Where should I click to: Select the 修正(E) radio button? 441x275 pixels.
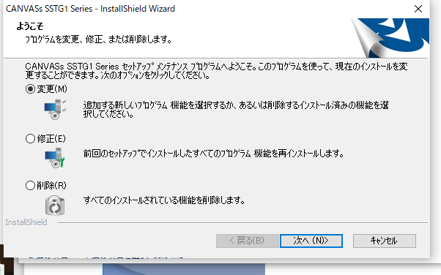click(30, 138)
